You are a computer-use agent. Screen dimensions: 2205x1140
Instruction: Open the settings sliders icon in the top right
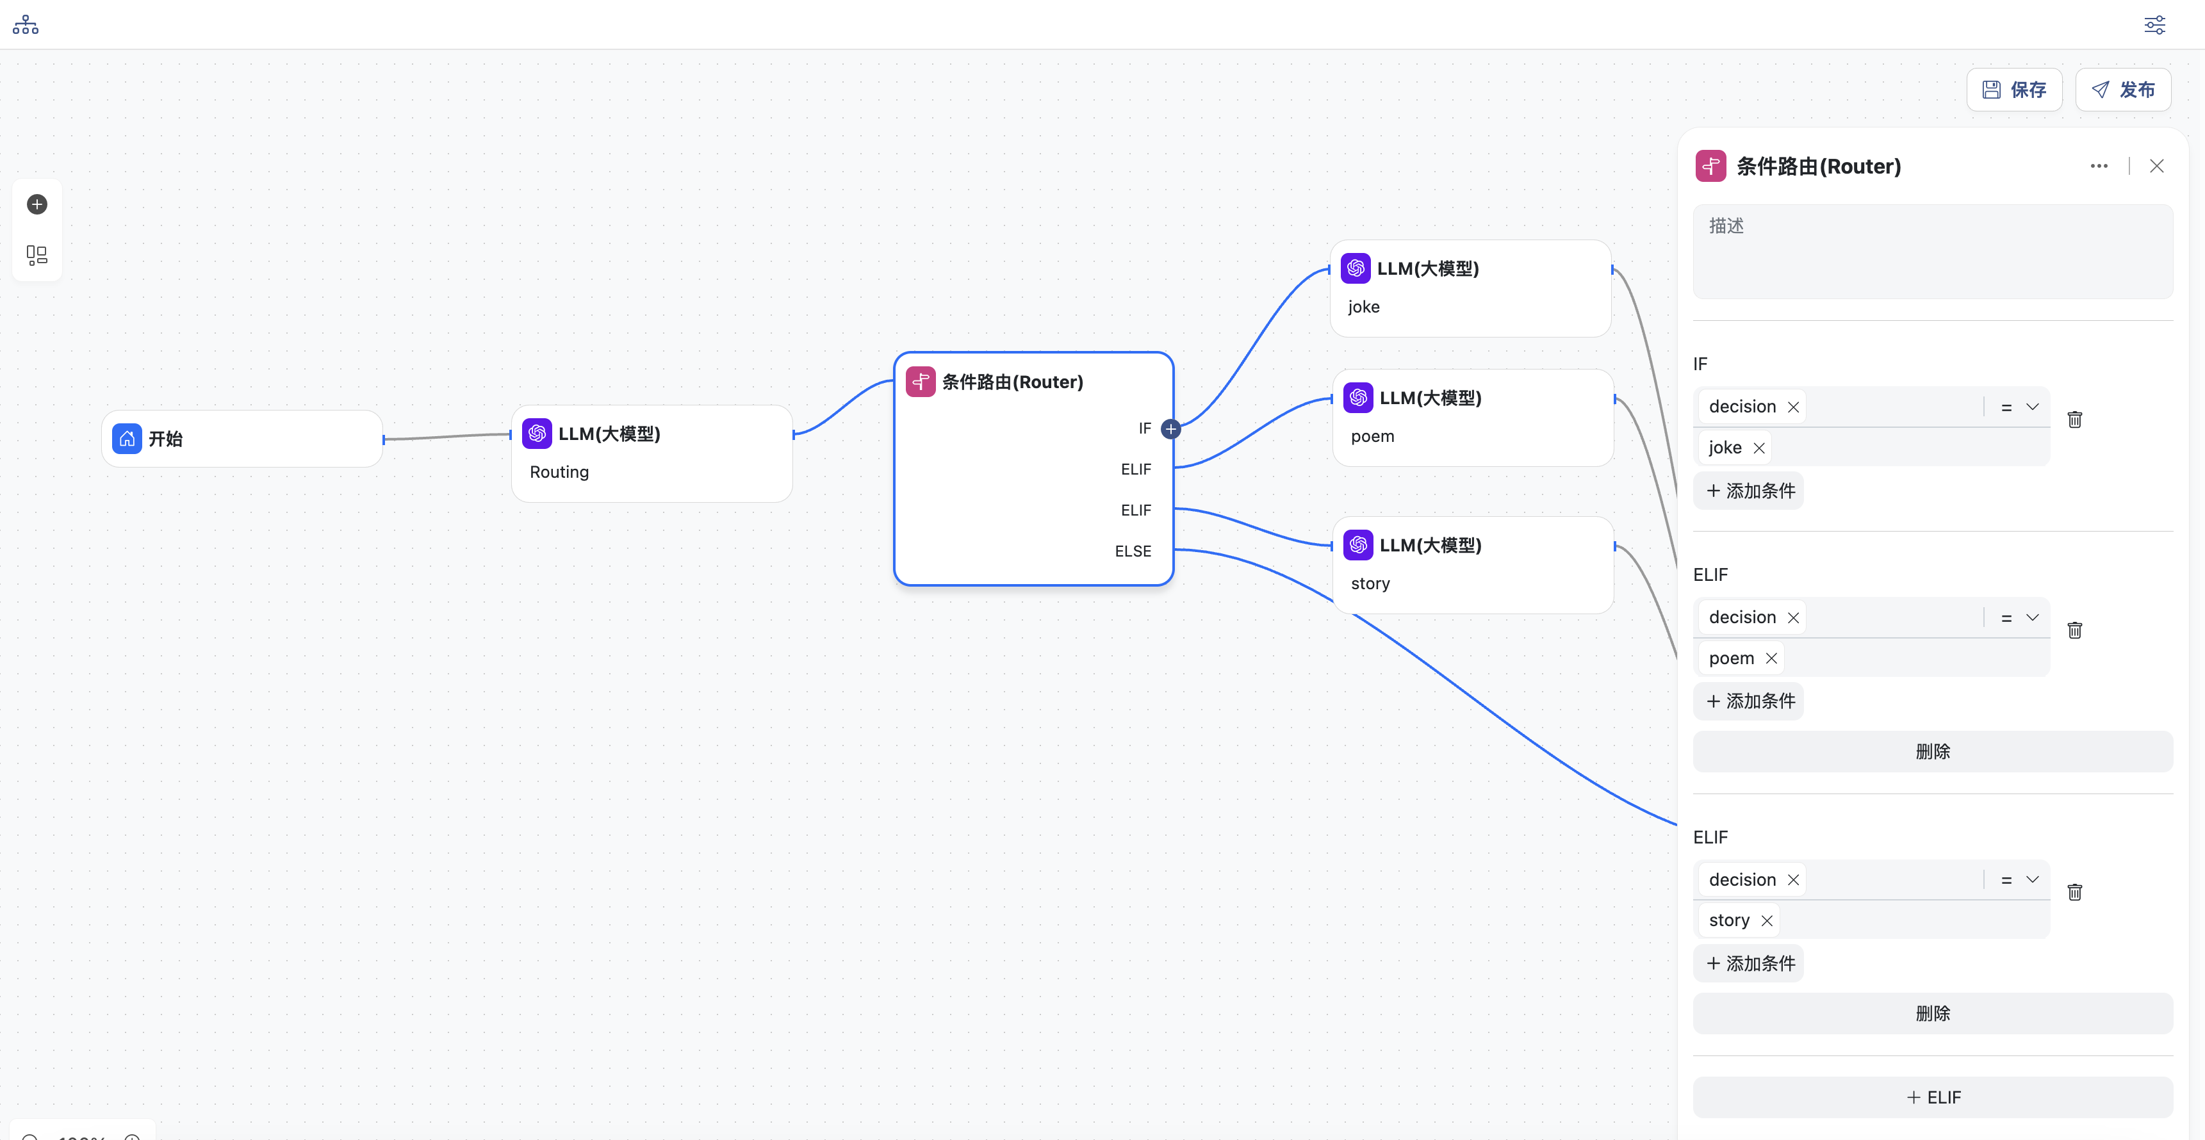click(2154, 25)
